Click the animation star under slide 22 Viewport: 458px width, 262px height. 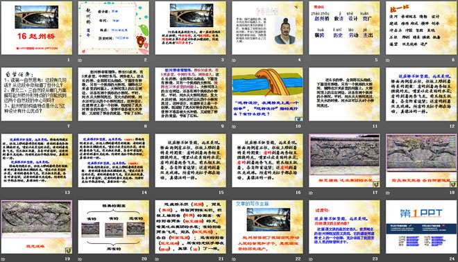coord(234,259)
